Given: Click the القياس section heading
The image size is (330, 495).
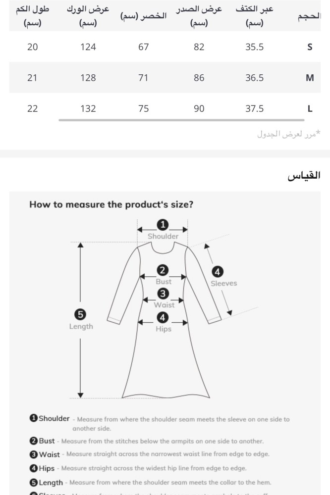Looking at the screenshot, I should [304, 175].
